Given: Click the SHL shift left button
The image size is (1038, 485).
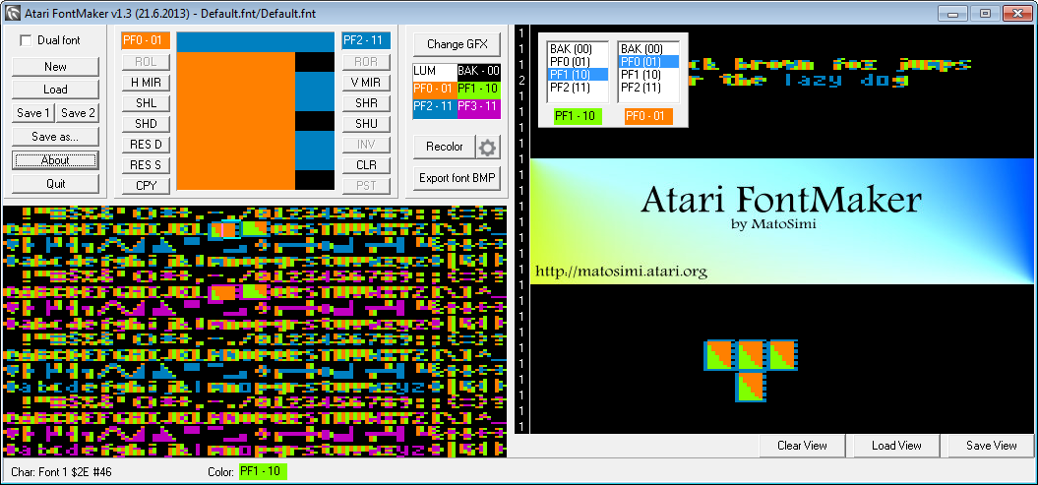Looking at the screenshot, I should click(146, 103).
